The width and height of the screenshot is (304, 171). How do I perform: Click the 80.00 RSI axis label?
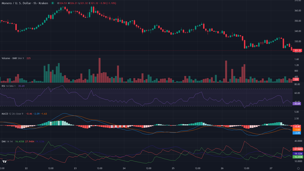(x=297, y=84)
